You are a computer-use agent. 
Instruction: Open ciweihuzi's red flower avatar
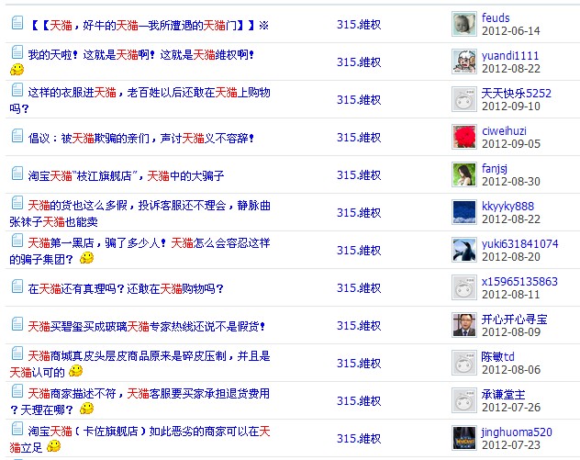coord(464,137)
